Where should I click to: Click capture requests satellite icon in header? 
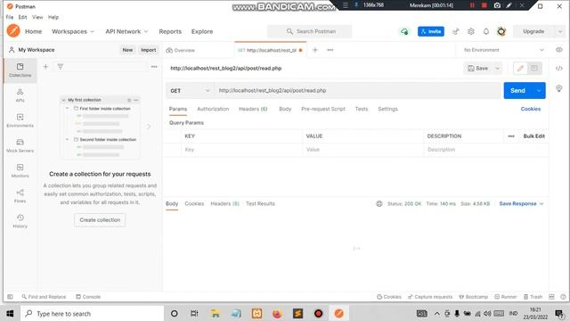tap(455, 32)
